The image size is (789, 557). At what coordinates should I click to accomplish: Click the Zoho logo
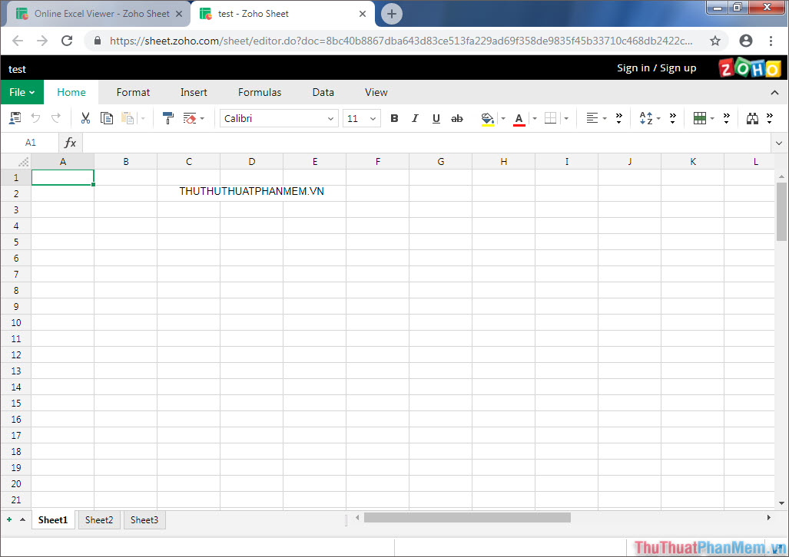(x=750, y=68)
